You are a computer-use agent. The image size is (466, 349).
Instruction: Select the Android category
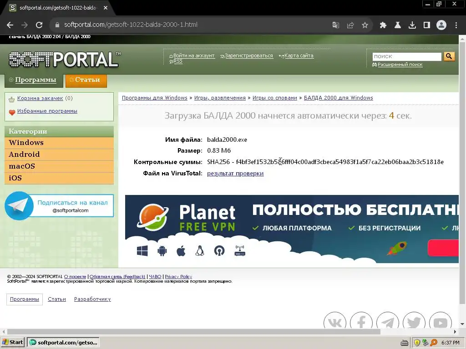pyautogui.click(x=59, y=155)
